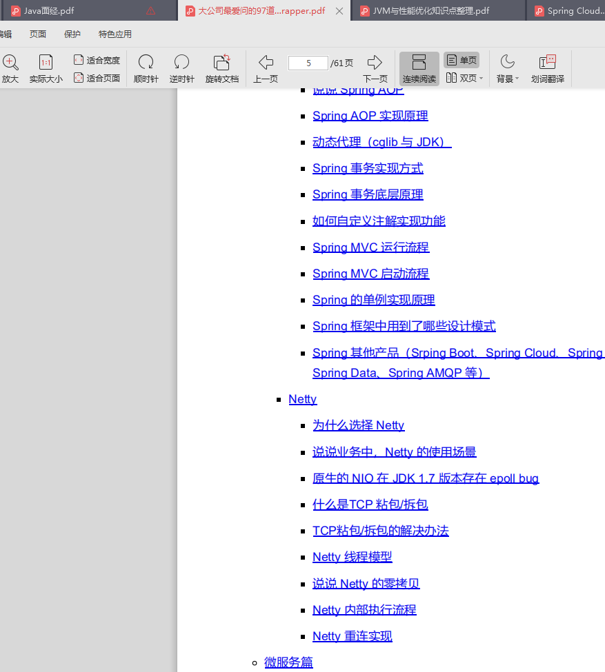The width and height of the screenshot is (605, 672).
Task: Open the 特色应用 menu
Action: [115, 34]
